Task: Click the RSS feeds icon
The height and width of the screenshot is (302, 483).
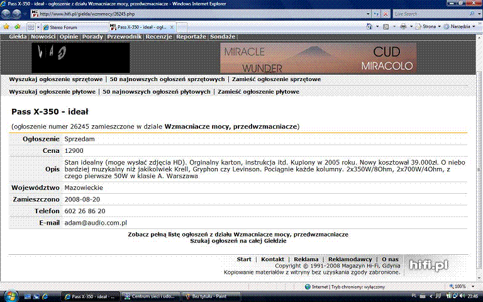Action: coord(386,27)
